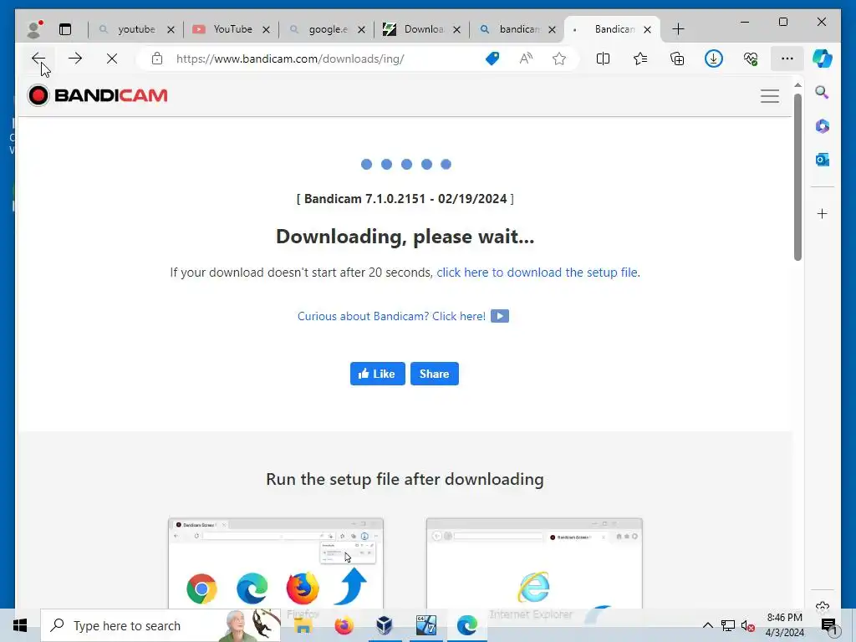This screenshot has width=856, height=642.
Task: Click the page vertical scrollbar thumb
Action: tap(797, 177)
